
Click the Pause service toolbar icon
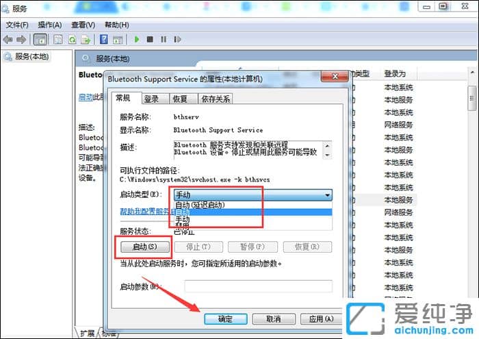click(164, 40)
